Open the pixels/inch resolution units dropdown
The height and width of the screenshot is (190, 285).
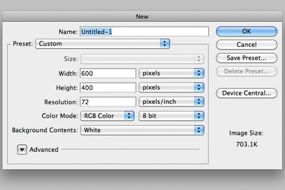171,102
